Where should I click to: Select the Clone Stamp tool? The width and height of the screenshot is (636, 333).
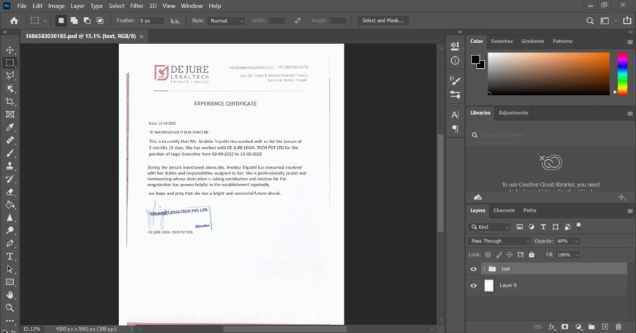[10, 166]
